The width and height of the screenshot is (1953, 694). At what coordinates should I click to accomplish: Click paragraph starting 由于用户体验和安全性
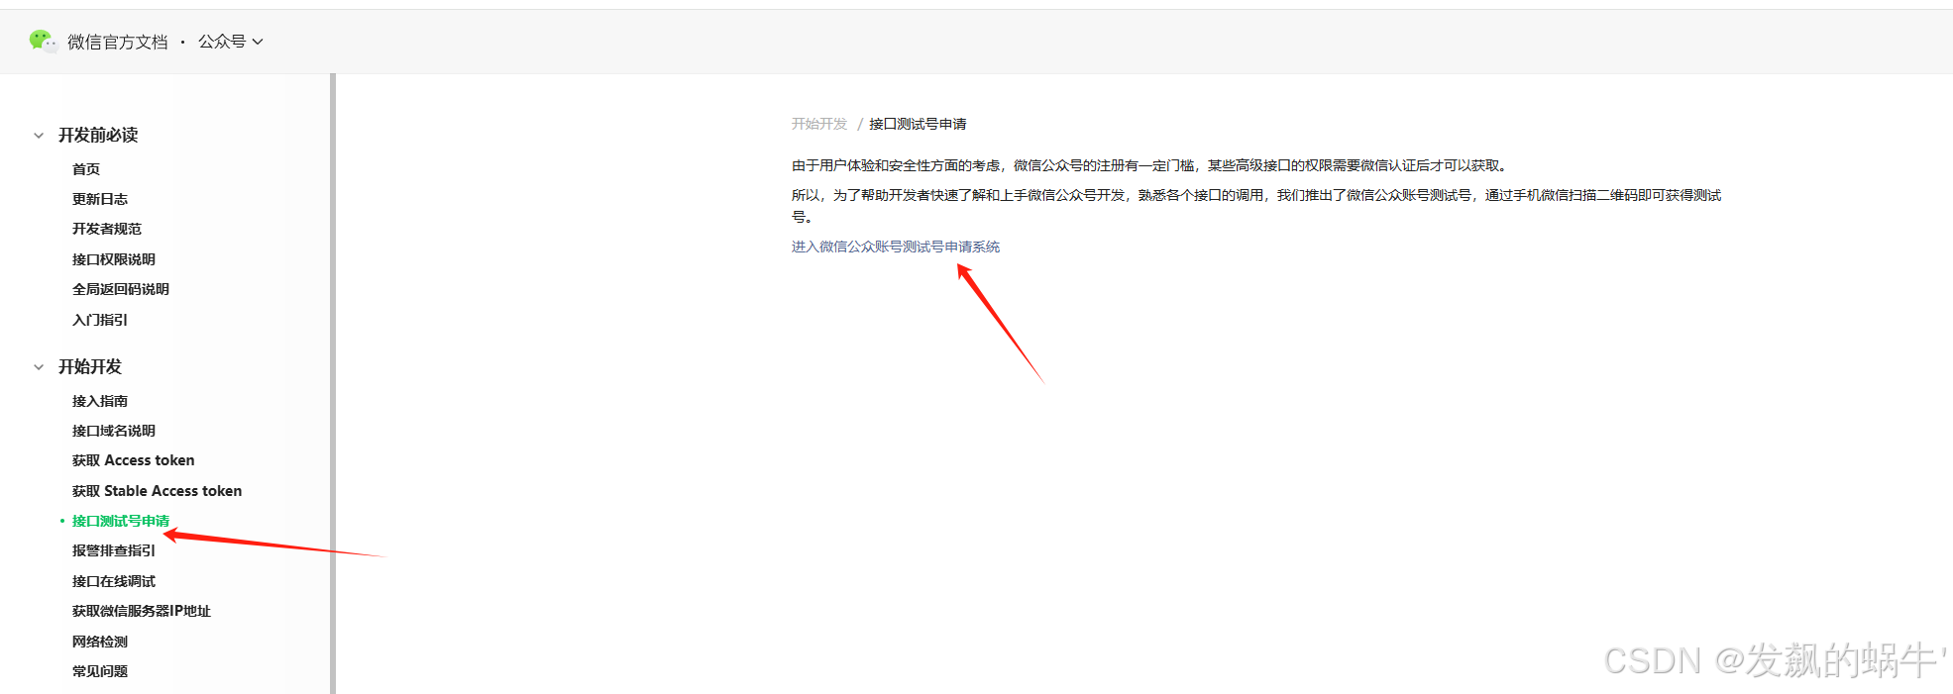coord(1151,165)
